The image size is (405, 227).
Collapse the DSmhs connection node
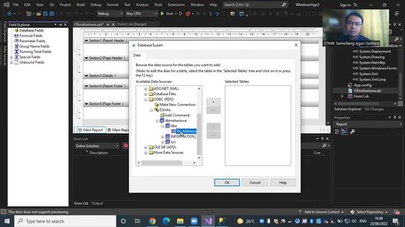151,110
